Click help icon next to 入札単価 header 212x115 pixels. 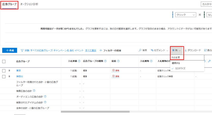tap(79, 61)
